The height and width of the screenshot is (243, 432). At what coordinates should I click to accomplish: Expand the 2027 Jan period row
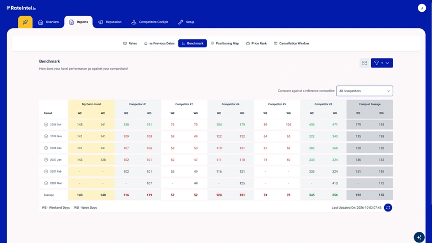(46, 160)
